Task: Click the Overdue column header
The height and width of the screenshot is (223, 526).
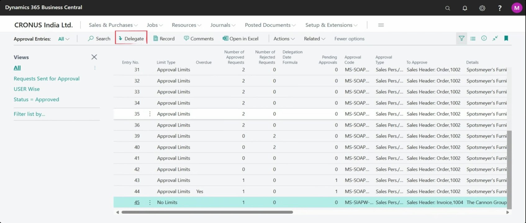Action: (x=204, y=62)
